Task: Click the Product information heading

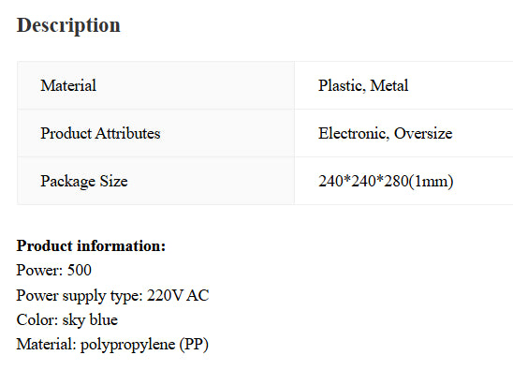Action: click(92, 246)
